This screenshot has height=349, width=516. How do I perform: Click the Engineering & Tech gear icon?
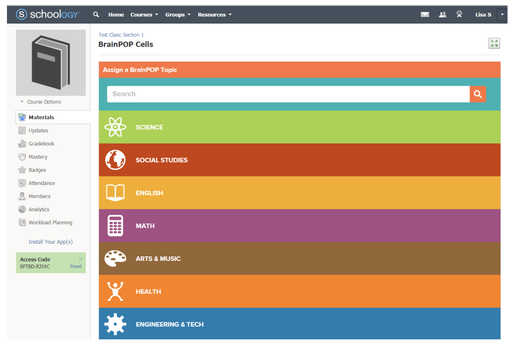[115, 324]
